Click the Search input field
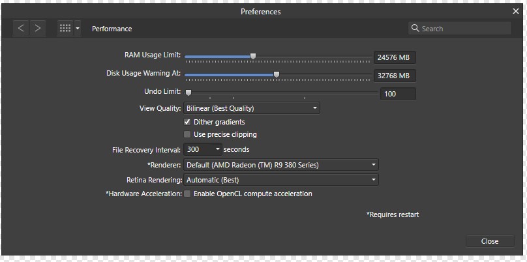Screen dimensions: 527x262 click(460, 28)
